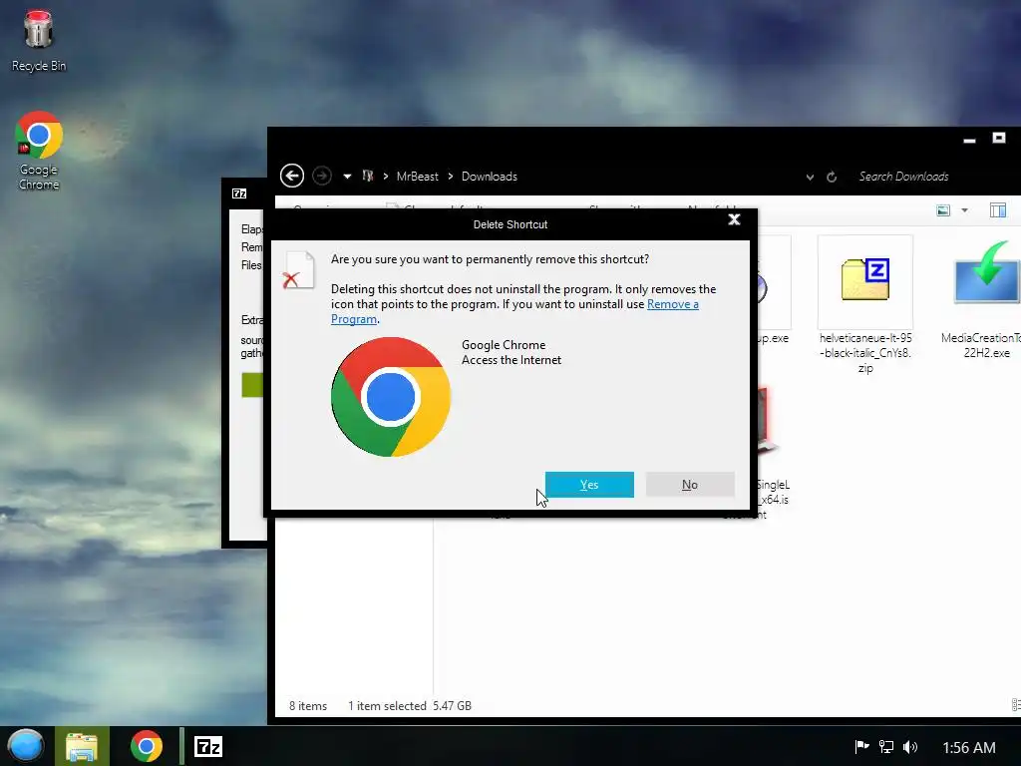The width and height of the screenshot is (1021, 766).
Task: Open the volume tray icon
Action: (x=910, y=747)
